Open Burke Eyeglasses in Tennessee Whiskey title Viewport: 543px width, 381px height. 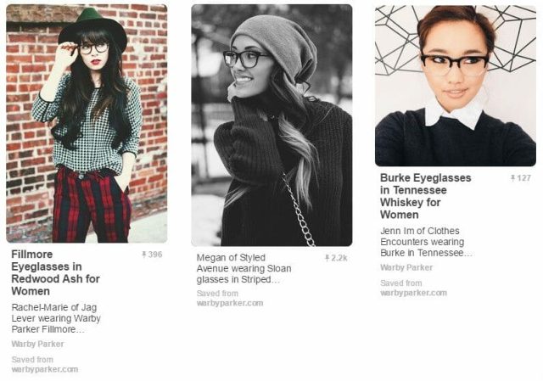pyautogui.click(x=426, y=196)
